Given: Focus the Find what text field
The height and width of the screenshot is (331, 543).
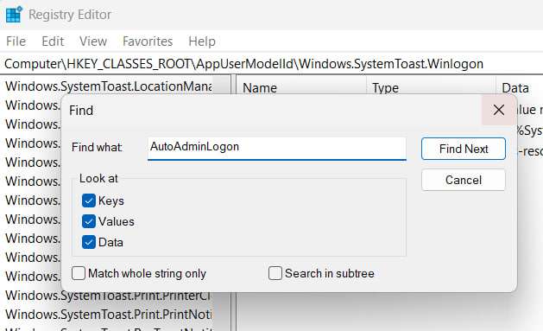Looking at the screenshot, I should [x=277, y=149].
